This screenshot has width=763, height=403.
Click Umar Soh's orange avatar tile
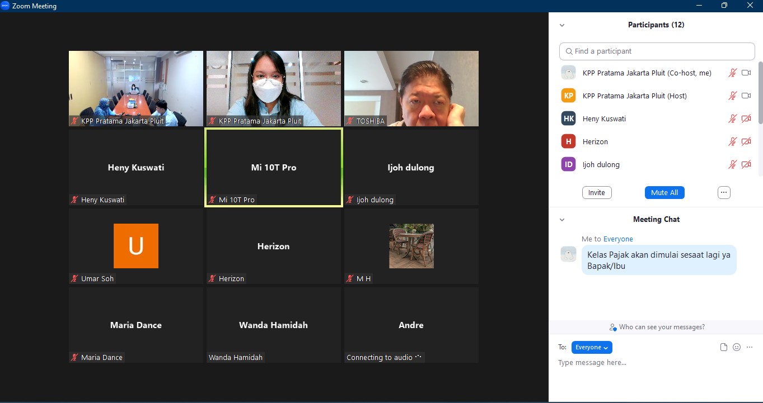(136, 246)
